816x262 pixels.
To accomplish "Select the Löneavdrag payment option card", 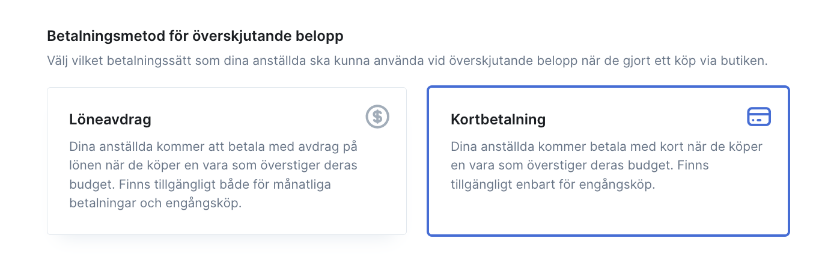I will click(x=227, y=161).
